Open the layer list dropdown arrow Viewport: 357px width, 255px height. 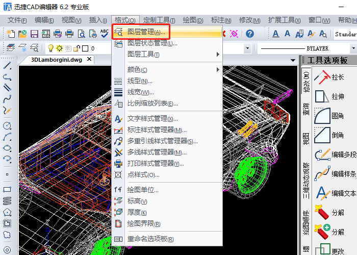coord(247,48)
